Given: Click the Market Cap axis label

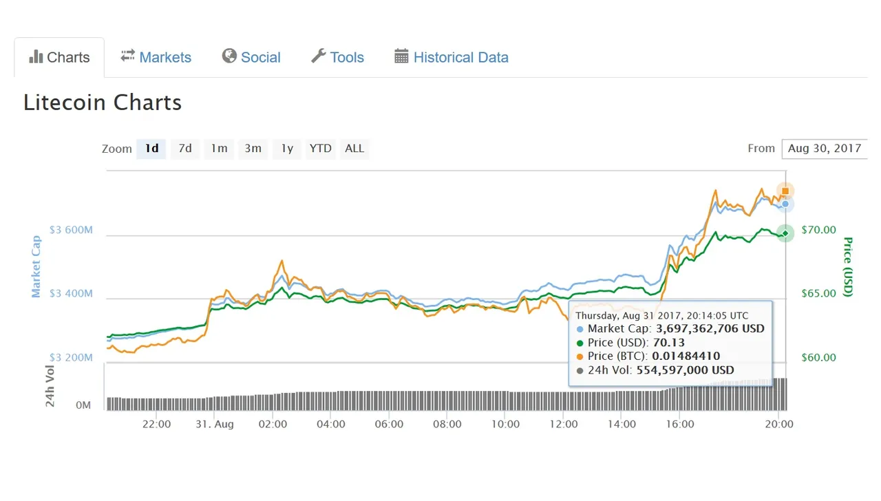Looking at the screenshot, I should click(x=36, y=267).
